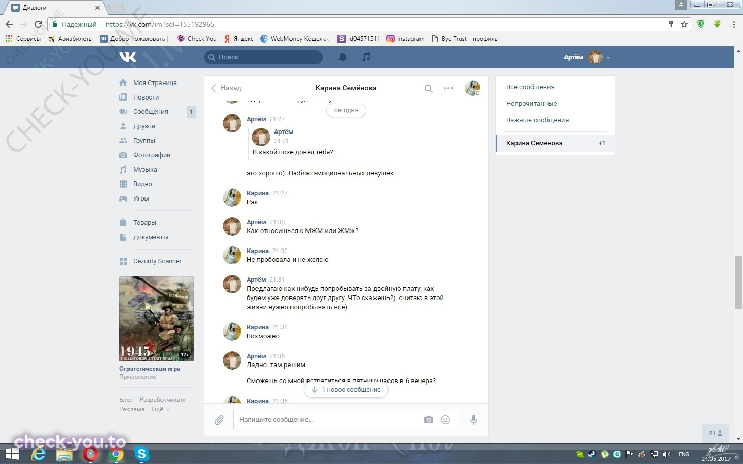Click the Apps grid bookmarks icon
Screen dimensions: 743x464
[x=9, y=38]
